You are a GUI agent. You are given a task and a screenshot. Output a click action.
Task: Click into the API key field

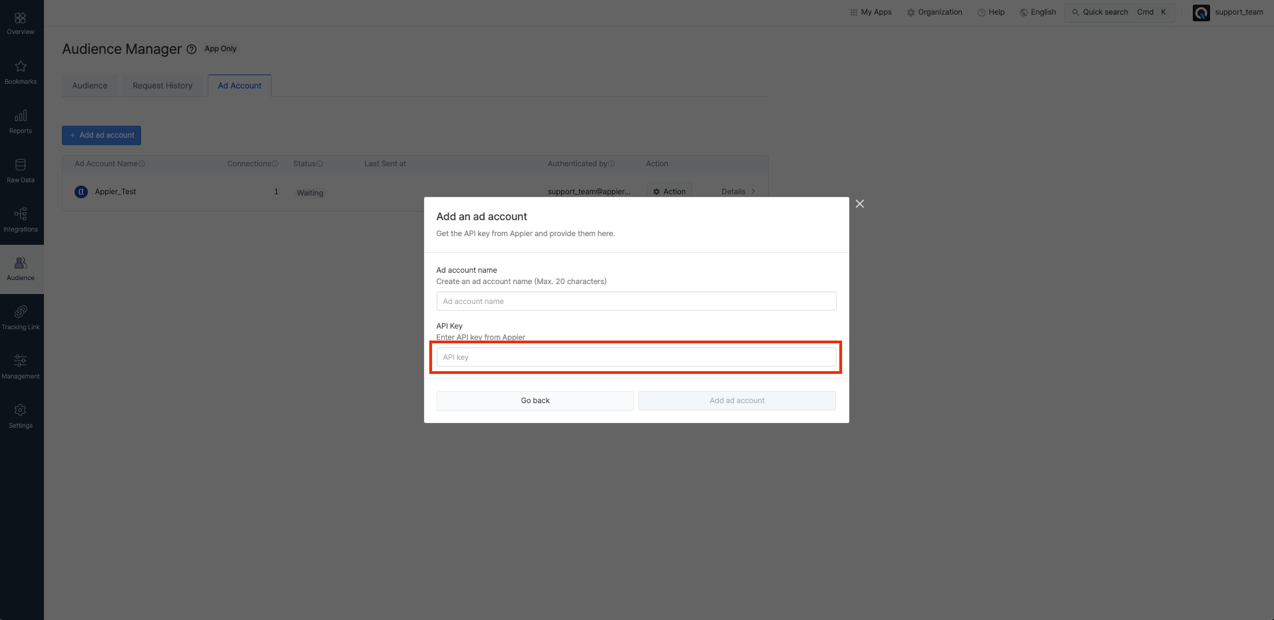tap(636, 357)
